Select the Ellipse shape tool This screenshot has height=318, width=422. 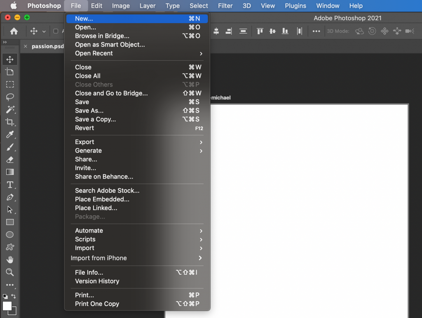point(10,235)
